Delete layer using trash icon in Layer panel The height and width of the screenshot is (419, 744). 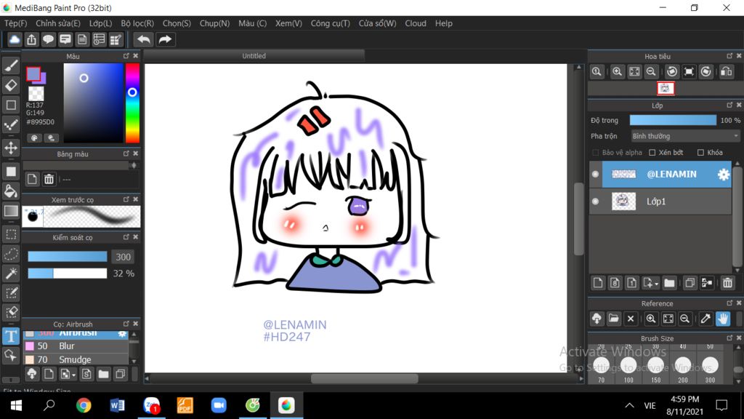pos(727,283)
